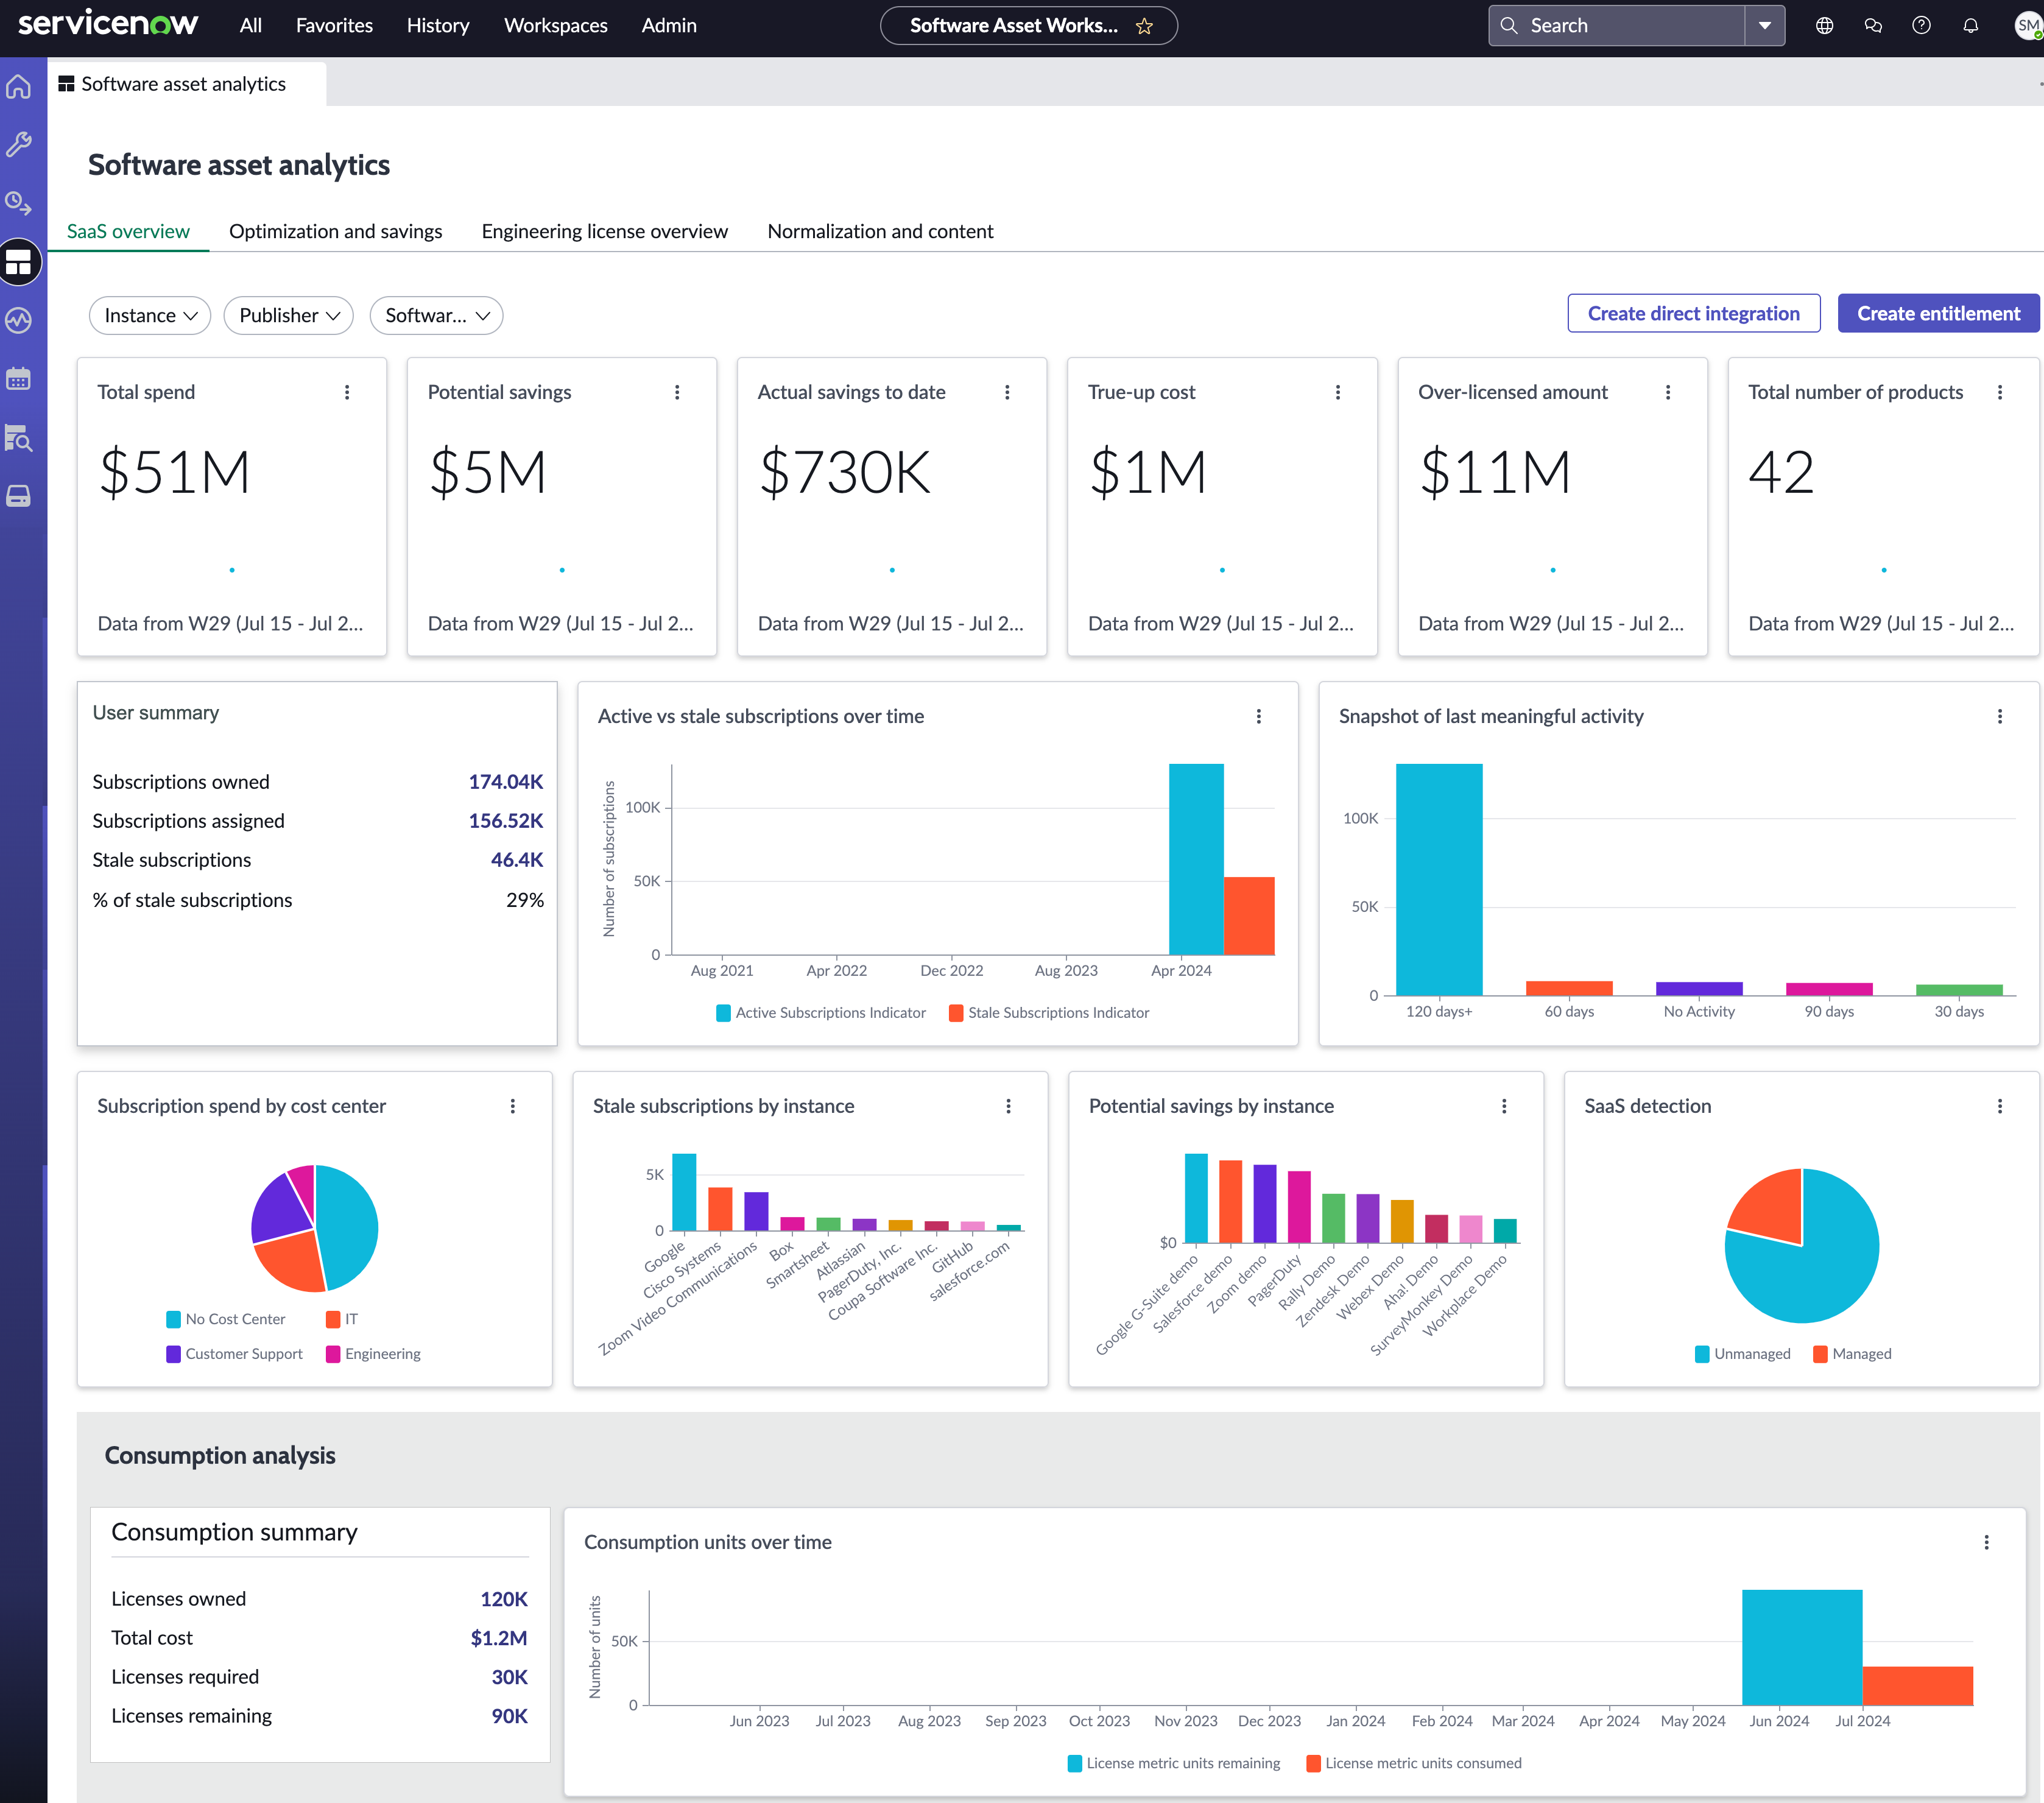Image resolution: width=2044 pixels, height=1803 pixels.
Task: Open the search scope dropdown arrow
Action: pos(1765,26)
